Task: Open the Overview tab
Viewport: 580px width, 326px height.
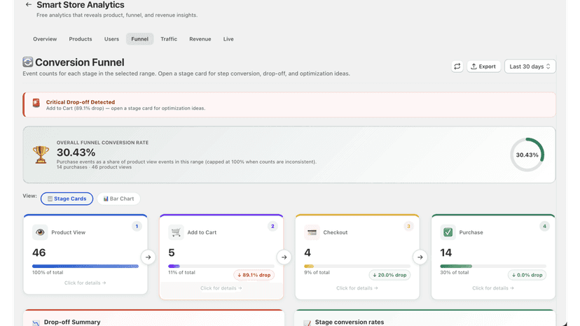Action: click(x=45, y=38)
